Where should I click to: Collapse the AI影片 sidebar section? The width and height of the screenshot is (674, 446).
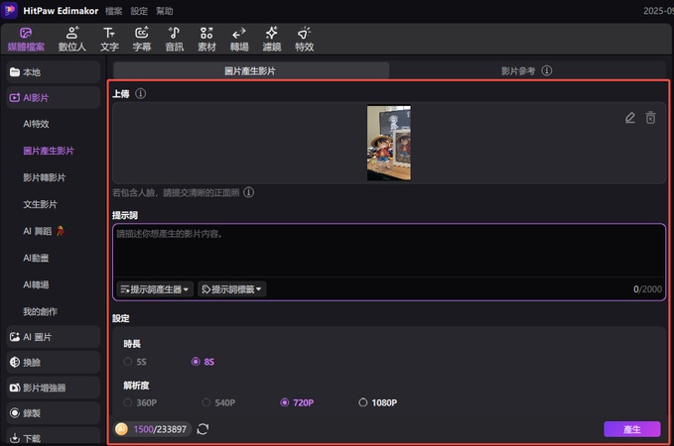point(54,97)
